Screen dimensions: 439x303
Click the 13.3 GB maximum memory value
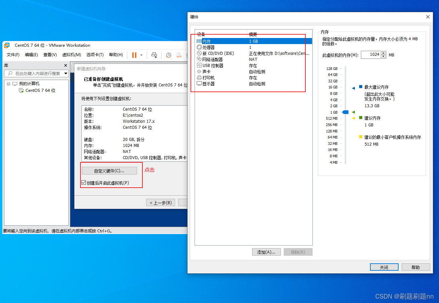(372, 106)
